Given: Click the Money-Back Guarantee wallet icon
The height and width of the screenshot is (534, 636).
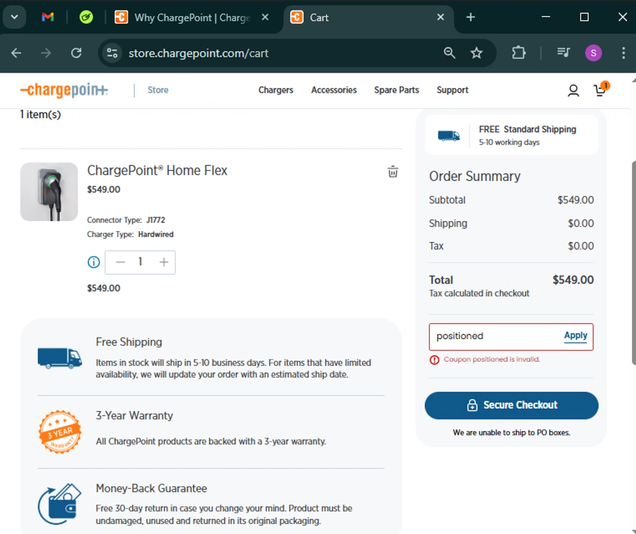Looking at the screenshot, I should coord(60,504).
